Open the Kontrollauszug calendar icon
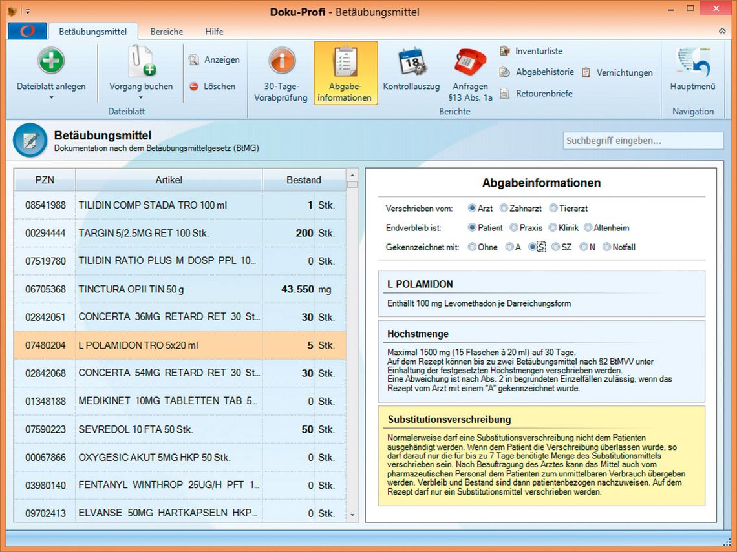This screenshot has height=552, width=737. coord(411,62)
